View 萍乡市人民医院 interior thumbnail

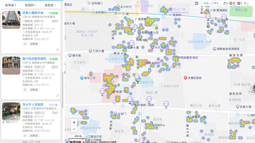coord(11,111)
